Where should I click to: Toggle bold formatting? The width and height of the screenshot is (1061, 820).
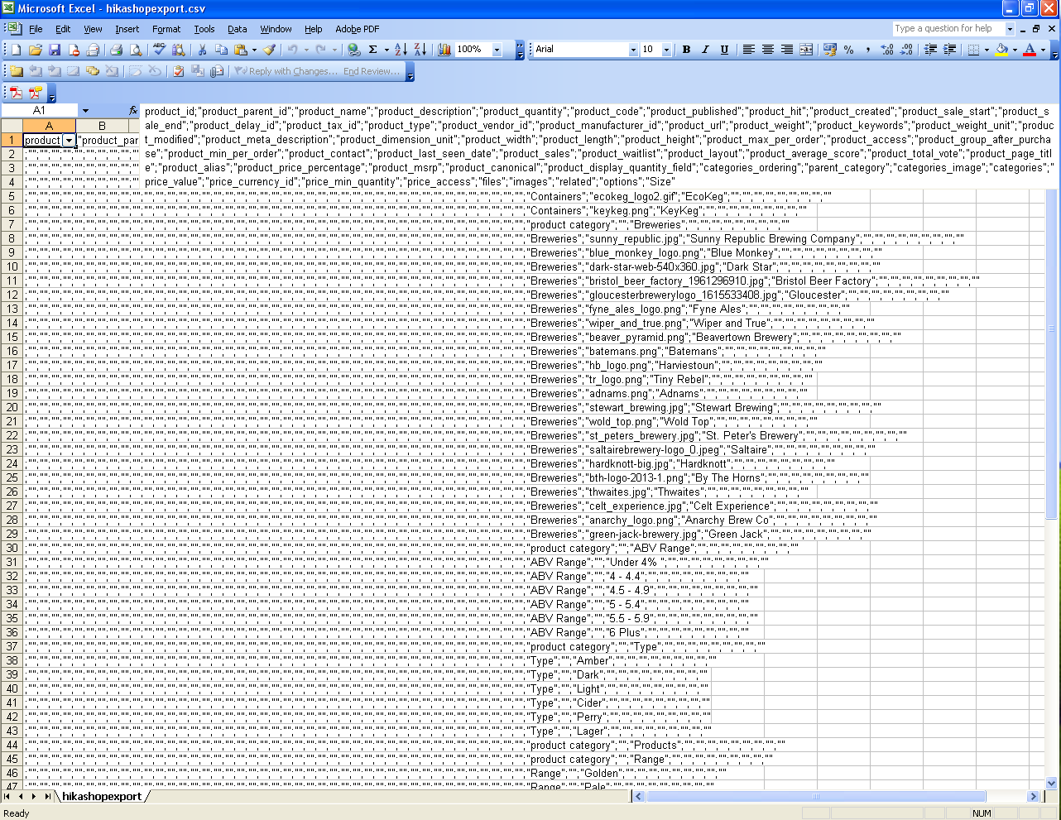686,50
